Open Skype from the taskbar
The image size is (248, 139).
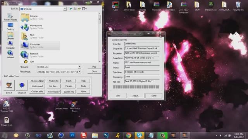tap(139, 136)
